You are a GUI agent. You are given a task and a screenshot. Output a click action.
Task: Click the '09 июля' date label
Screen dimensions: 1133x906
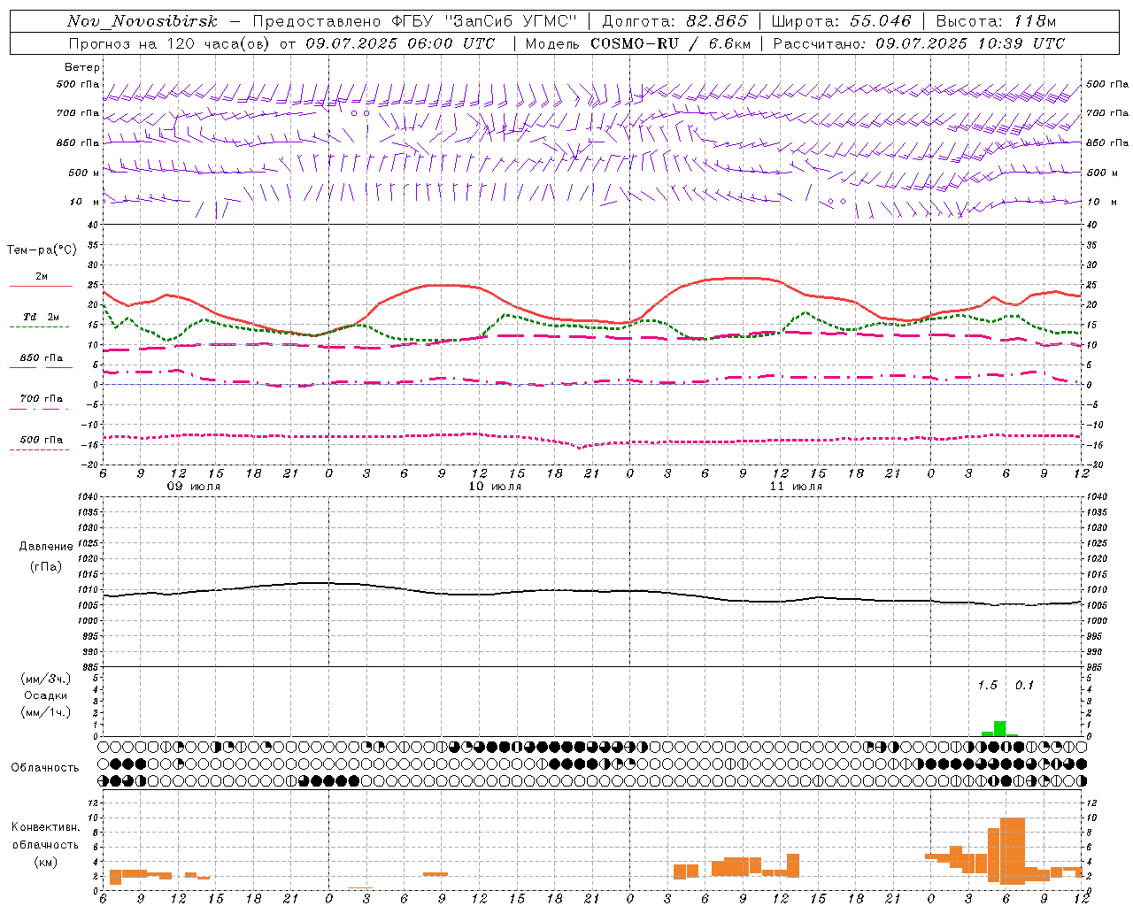pyautogui.click(x=194, y=486)
